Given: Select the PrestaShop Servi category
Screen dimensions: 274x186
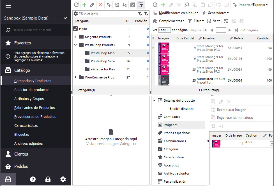Looking at the screenshot, I should 103,61.
